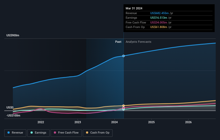Click the Revenue data point marker

coord(124,56)
